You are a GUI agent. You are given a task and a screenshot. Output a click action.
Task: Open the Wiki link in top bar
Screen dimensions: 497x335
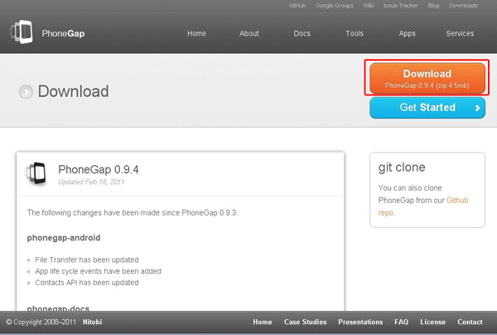[369, 6]
